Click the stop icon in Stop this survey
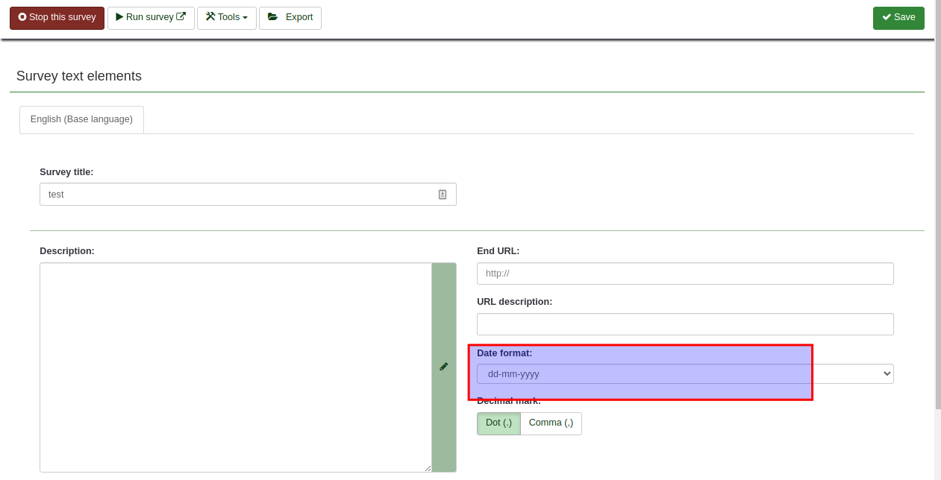 pos(22,16)
